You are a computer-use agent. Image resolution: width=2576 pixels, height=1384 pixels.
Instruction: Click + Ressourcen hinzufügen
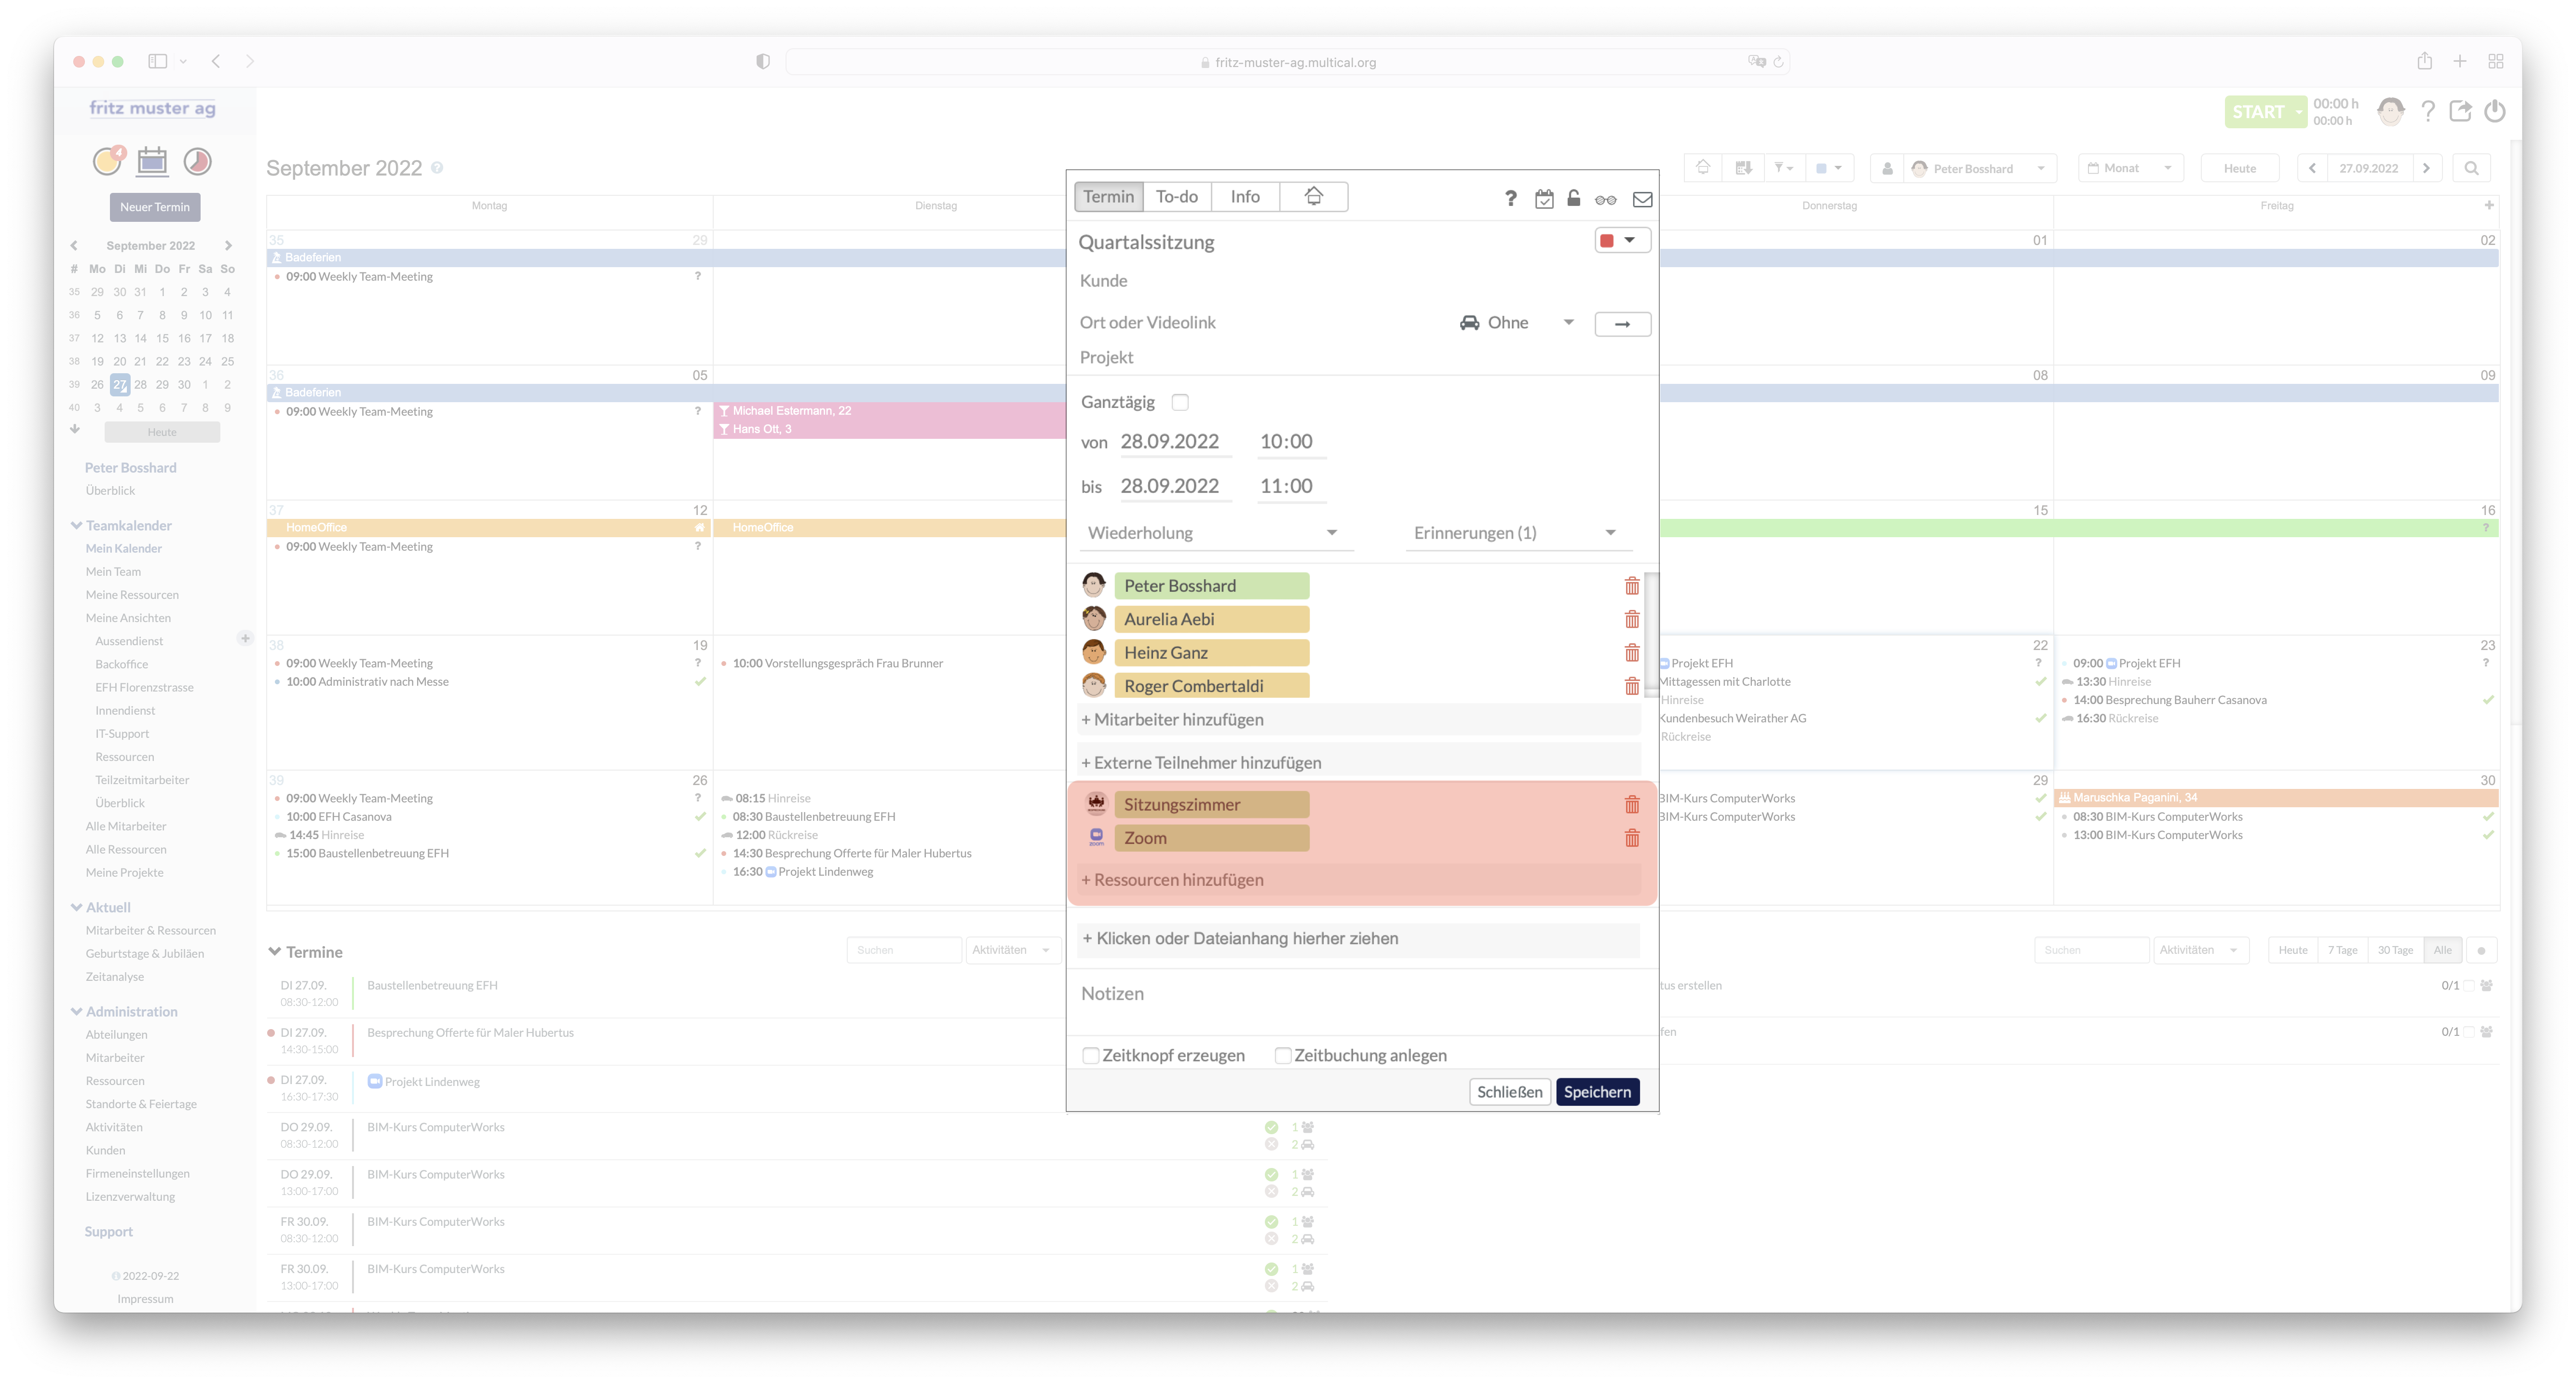click(x=1359, y=880)
